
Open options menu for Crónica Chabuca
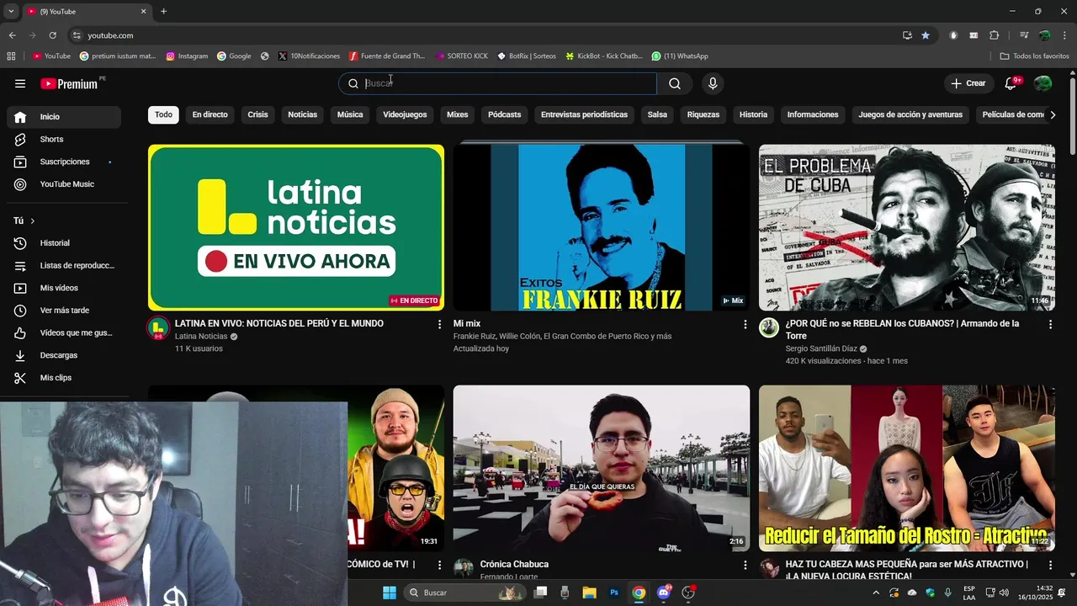click(745, 565)
